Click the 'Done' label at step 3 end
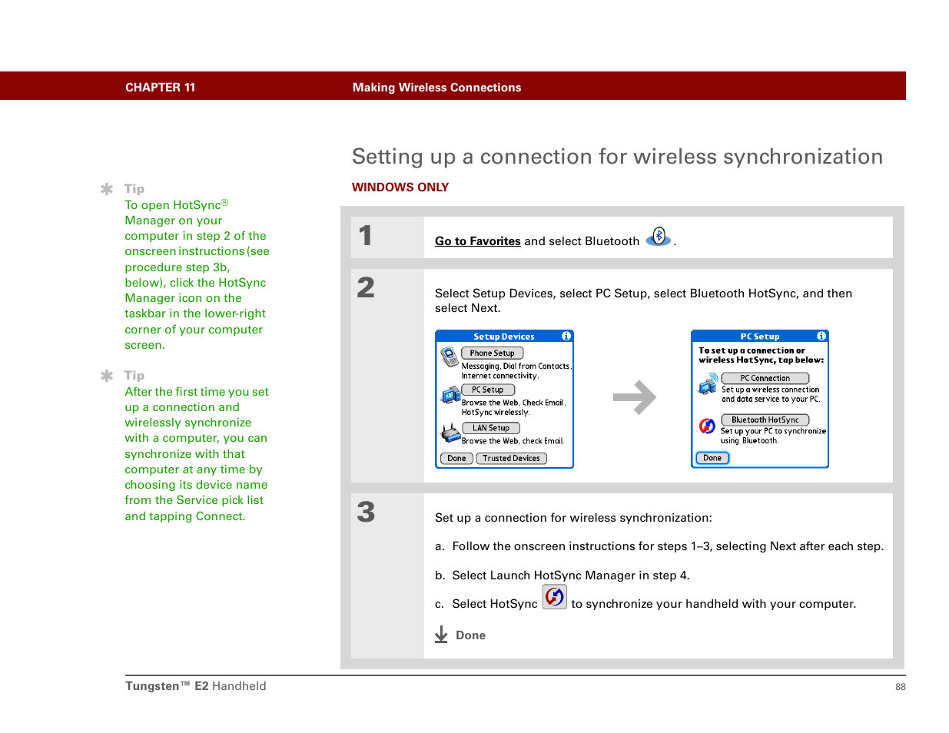 coord(470,635)
